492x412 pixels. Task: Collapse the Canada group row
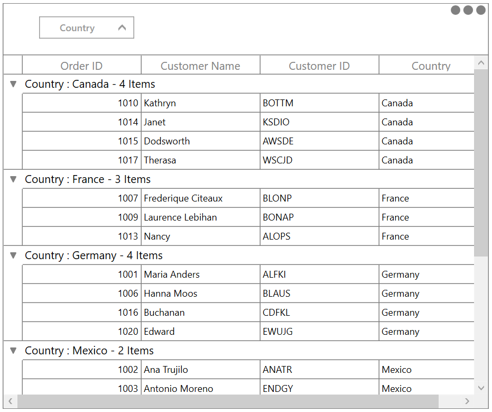tap(12, 84)
